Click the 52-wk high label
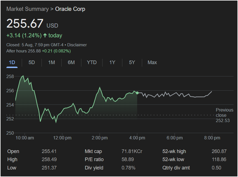238x177 pixels. click(x=174, y=151)
